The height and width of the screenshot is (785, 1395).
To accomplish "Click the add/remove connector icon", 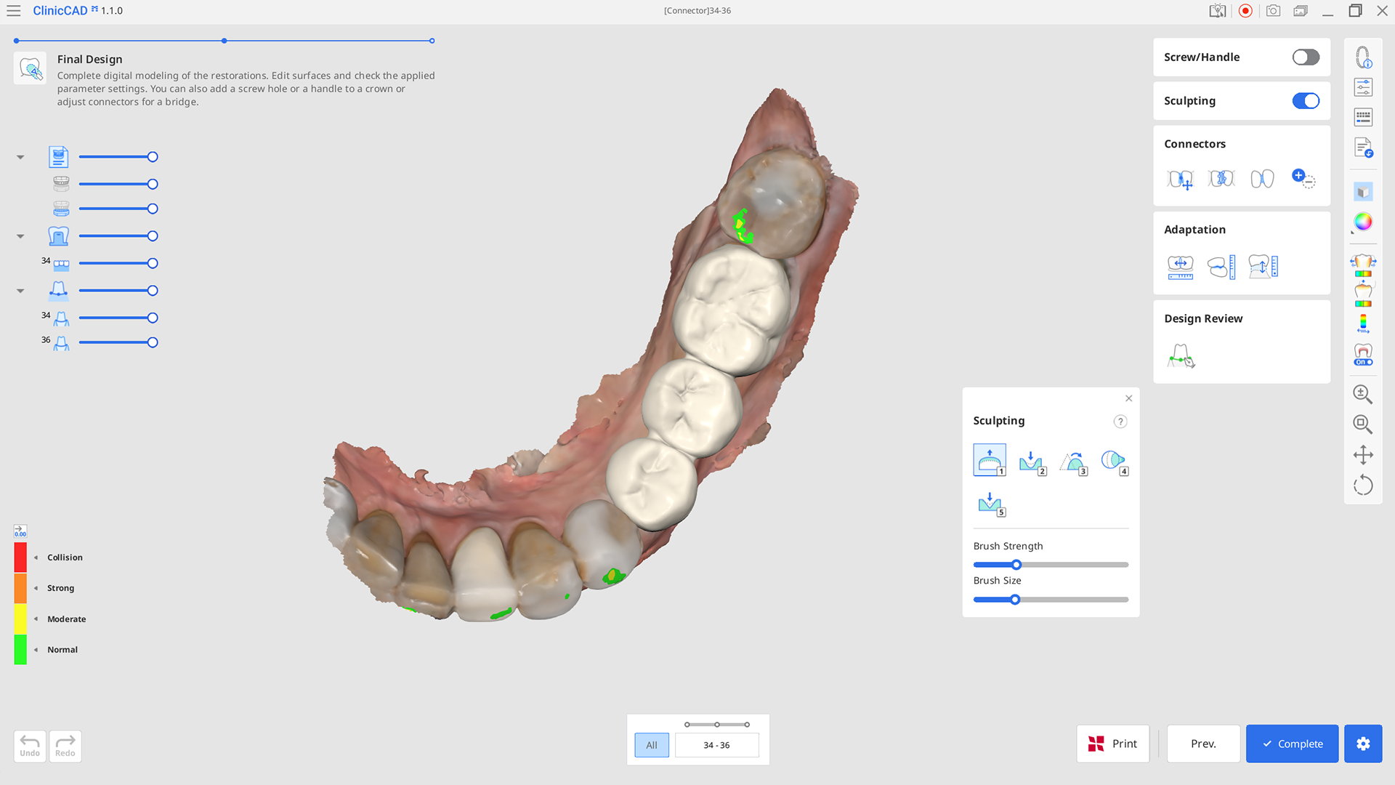I will 1303,178.
